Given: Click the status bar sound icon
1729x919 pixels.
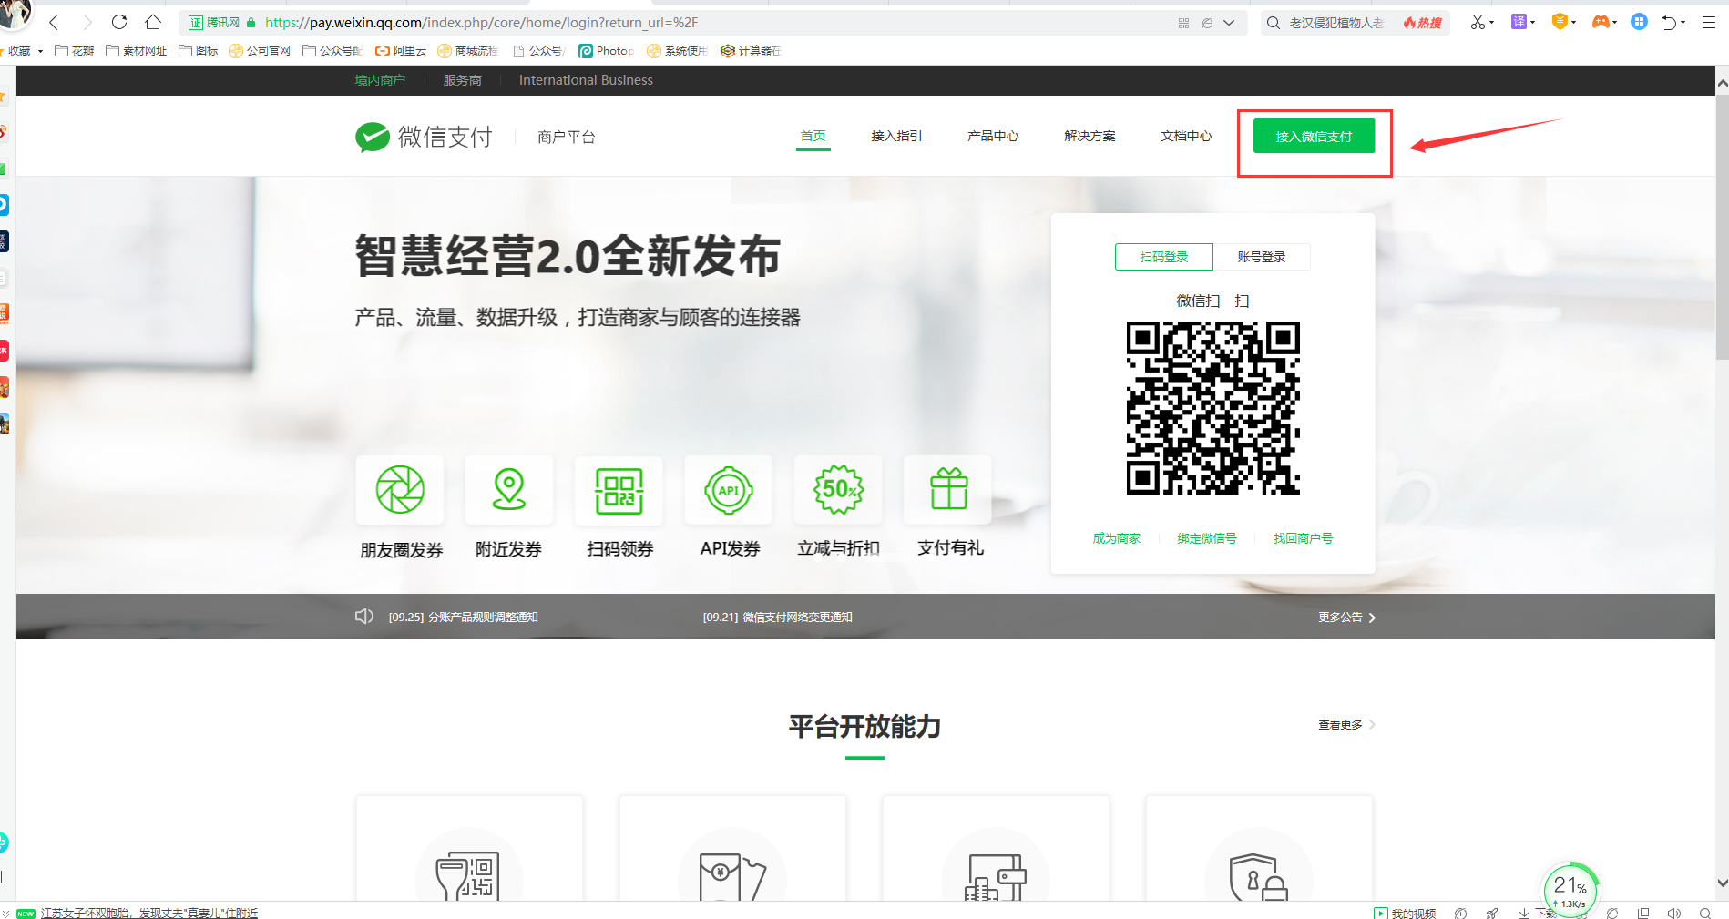Looking at the screenshot, I should pos(1674,913).
